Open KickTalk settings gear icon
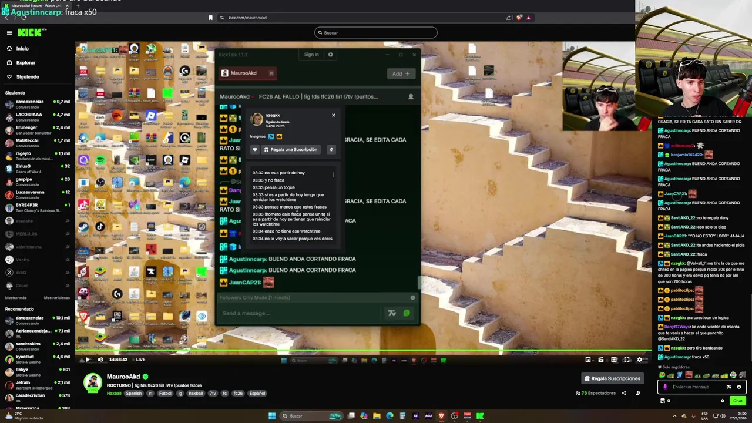 coord(330,55)
